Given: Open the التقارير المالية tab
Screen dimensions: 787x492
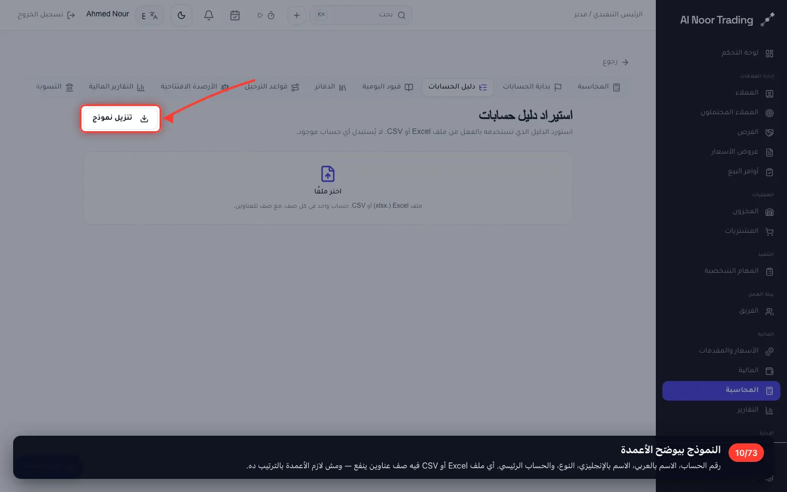Looking at the screenshot, I should pos(117,87).
